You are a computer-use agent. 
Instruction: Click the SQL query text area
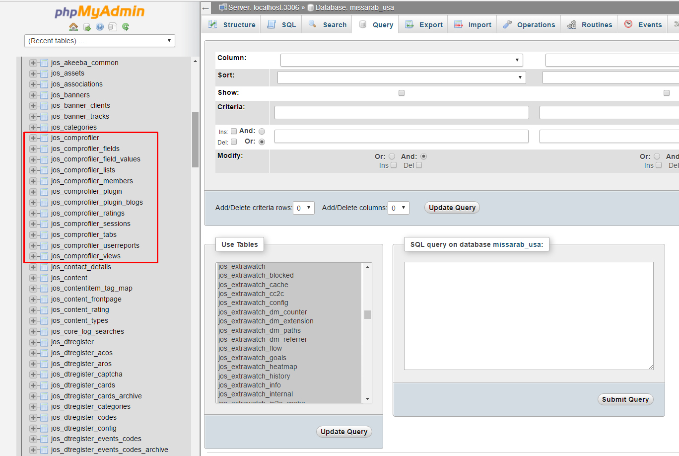click(529, 316)
